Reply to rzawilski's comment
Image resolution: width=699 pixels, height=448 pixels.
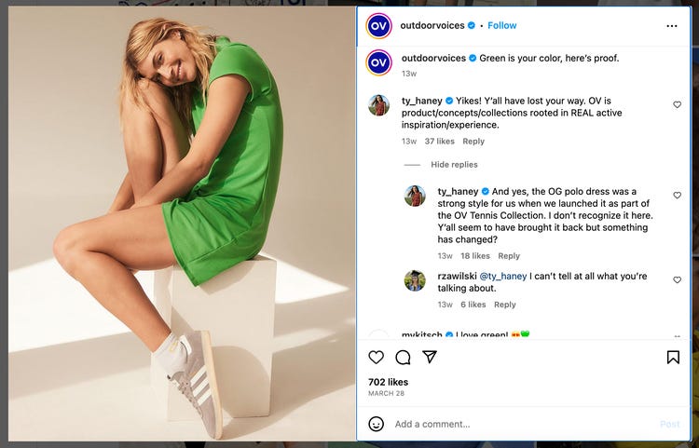504,305
